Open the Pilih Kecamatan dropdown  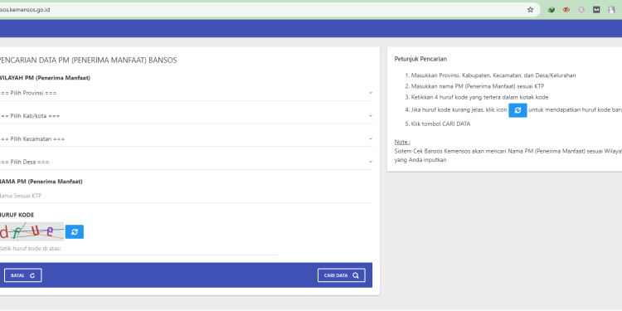[x=186, y=138]
